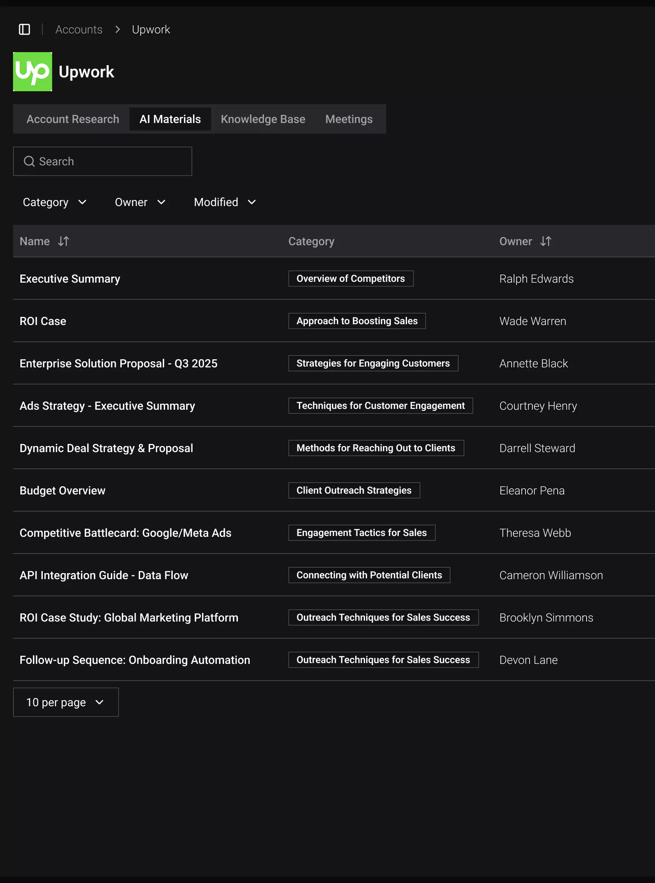Open ROI Case document
655x883 pixels.
43,321
